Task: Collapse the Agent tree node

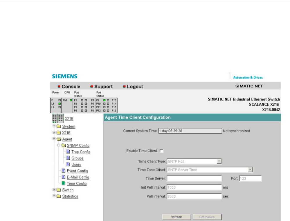Action: pos(54,138)
